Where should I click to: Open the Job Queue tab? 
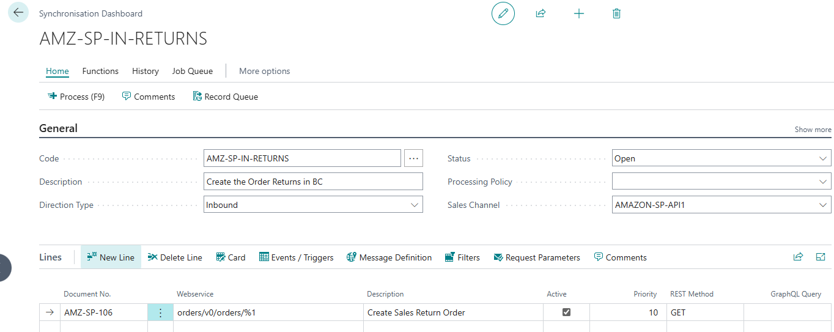(193, 71)
